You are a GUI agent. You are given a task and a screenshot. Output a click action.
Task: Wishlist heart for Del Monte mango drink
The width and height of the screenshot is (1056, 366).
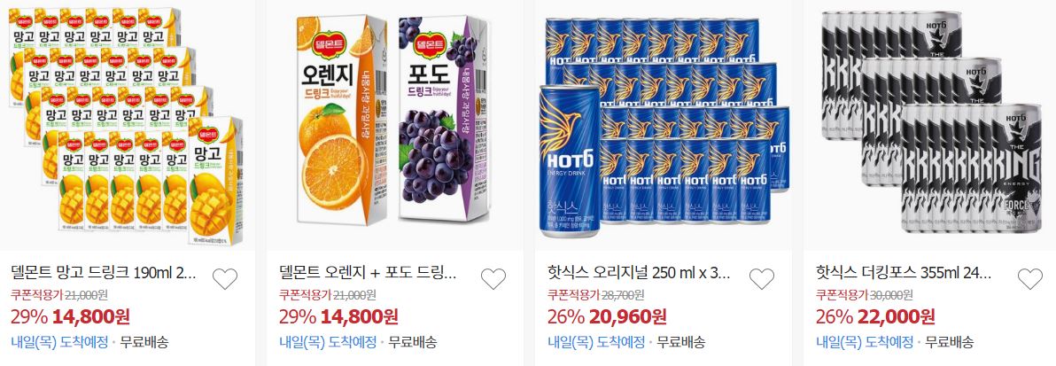225,278
